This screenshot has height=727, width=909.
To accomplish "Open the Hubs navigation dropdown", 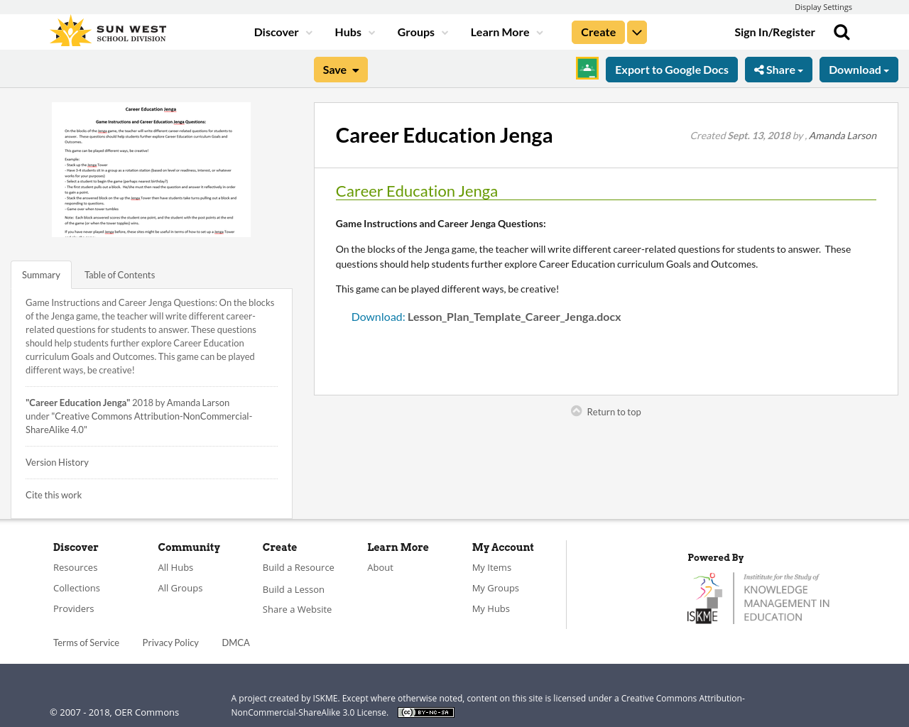I will click(352, 31).
